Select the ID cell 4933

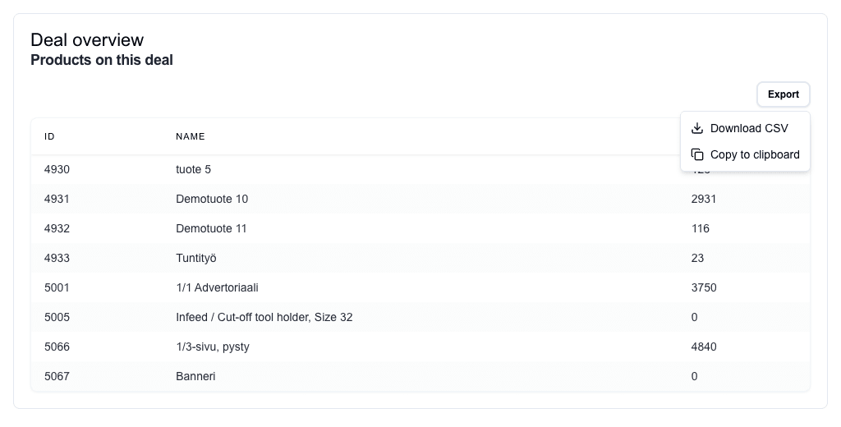57,258
